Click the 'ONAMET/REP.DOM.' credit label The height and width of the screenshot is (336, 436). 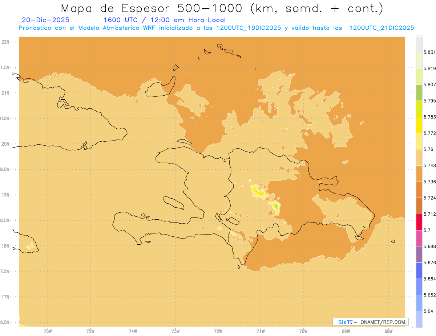383,322
